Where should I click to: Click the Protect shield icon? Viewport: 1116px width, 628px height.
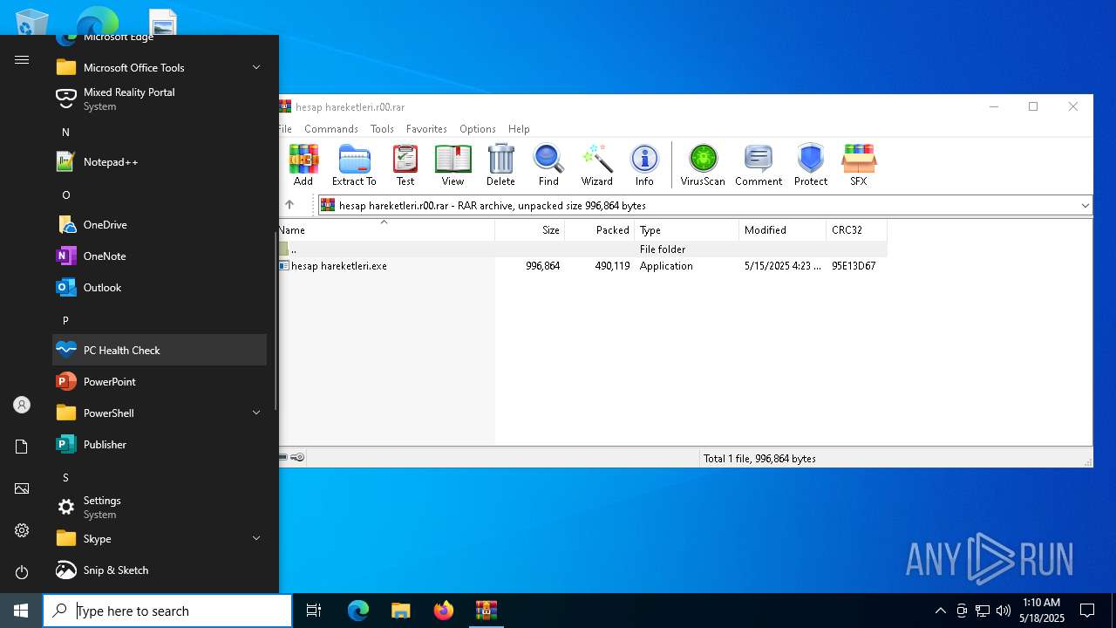pos(811,166)
